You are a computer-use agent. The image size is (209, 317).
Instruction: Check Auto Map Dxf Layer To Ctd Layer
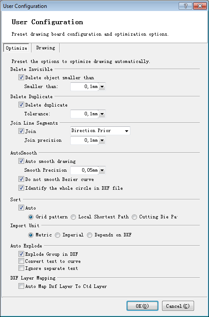[x=21, y=286]
